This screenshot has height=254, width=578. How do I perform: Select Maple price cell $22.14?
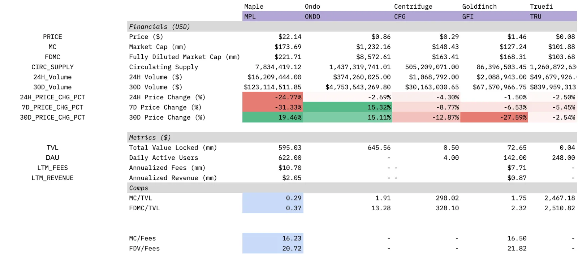tap(290, 37)
